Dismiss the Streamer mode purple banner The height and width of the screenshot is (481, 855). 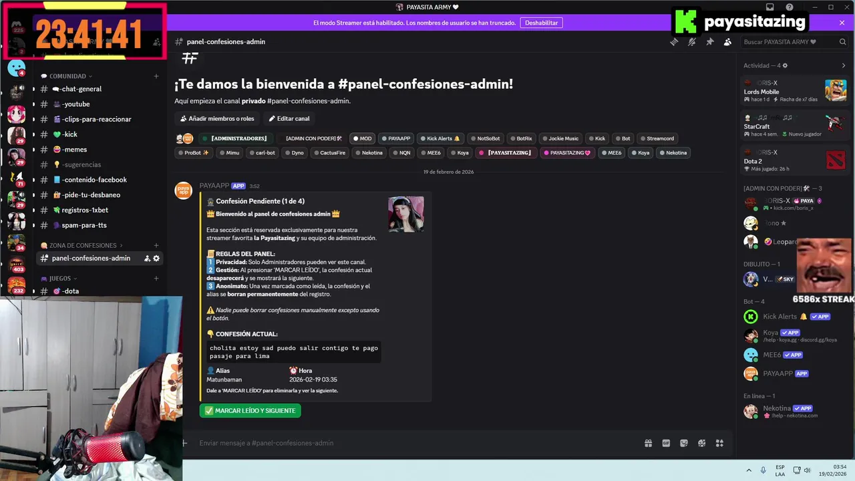(842, 23)
